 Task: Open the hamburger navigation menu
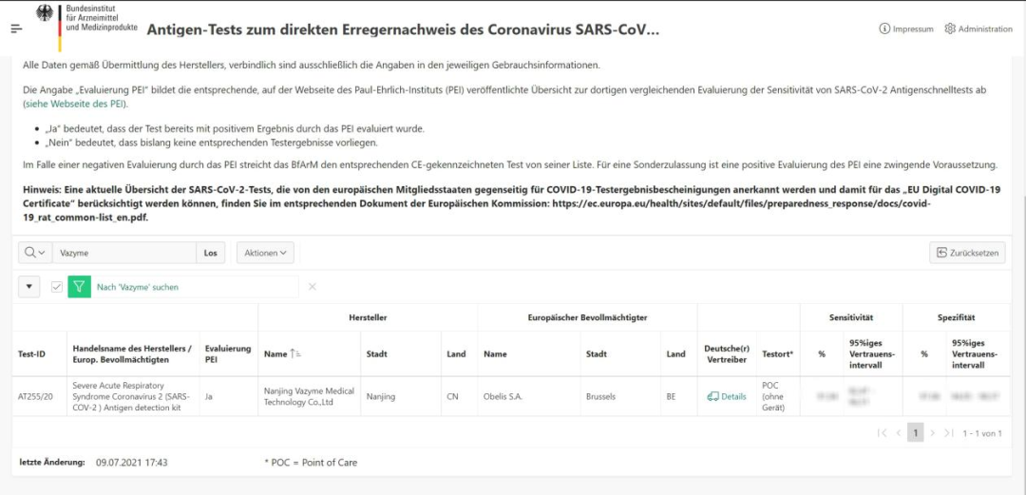tap(16, 29)
